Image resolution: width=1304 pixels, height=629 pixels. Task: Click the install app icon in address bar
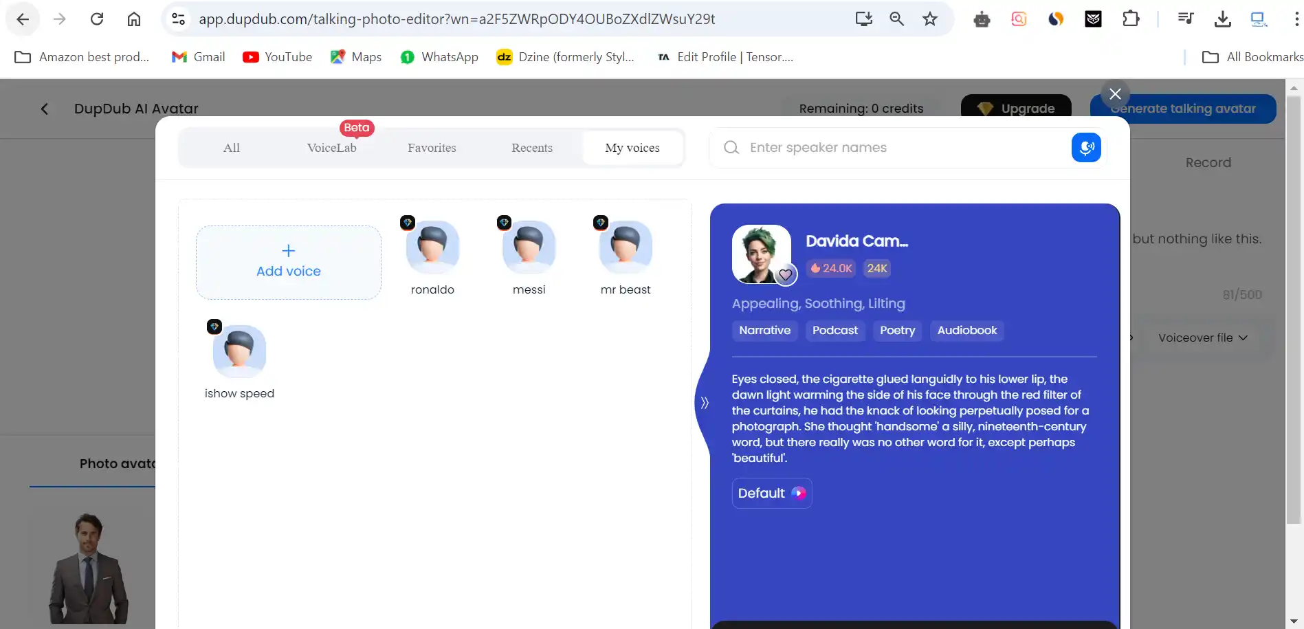pyautogui.click(x=863, y=19)
